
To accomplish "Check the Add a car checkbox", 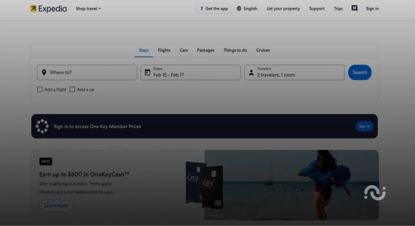I will [72, 90].
